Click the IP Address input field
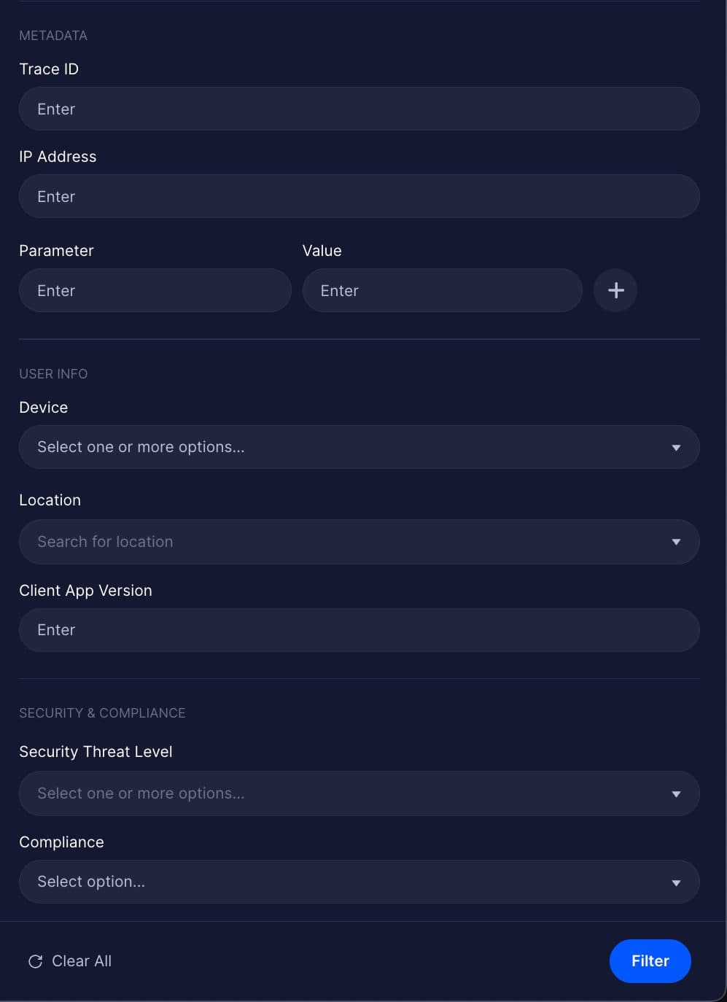This screenshot has width=727, height=1002. 359,196
